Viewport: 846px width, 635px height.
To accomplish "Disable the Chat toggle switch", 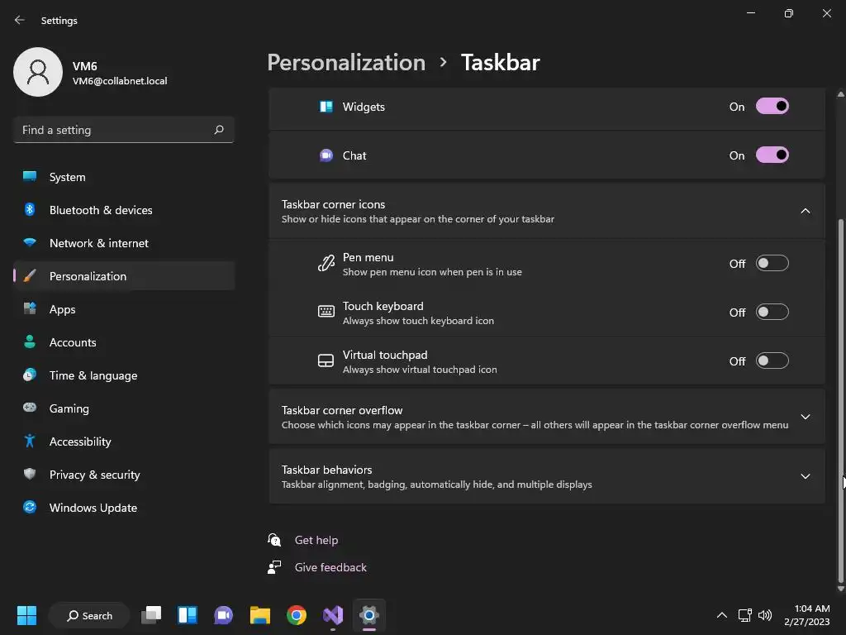I will pyautogui.click(x=772, y=155).
